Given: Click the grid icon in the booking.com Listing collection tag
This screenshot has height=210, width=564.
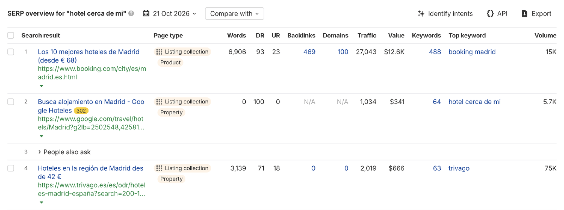Looking at the screenshot, I should pyautogui.click(x=159, y=52).
